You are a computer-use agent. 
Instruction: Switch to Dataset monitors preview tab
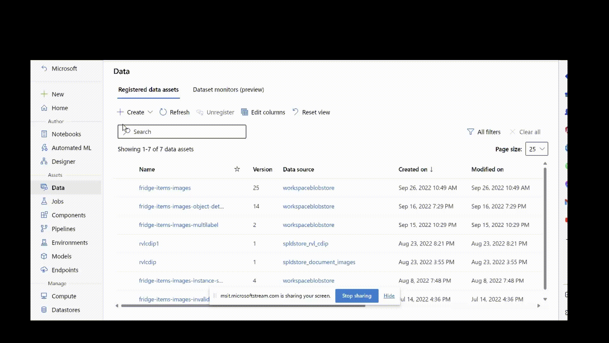(x=228, y=89)
